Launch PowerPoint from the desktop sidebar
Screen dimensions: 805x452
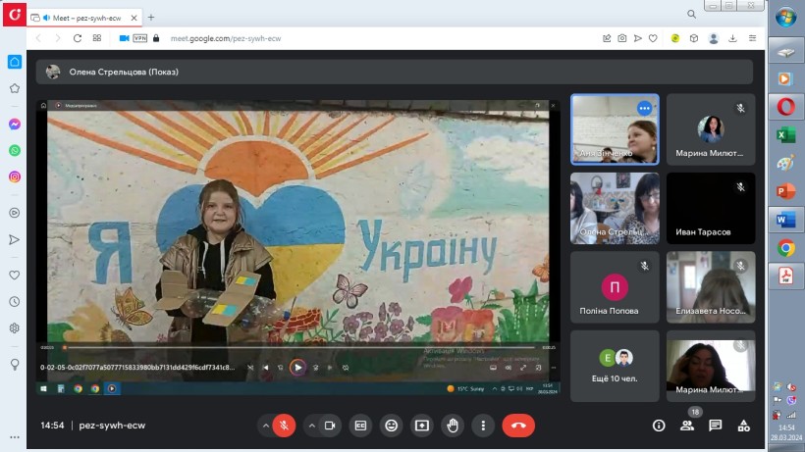click(785, 191)
